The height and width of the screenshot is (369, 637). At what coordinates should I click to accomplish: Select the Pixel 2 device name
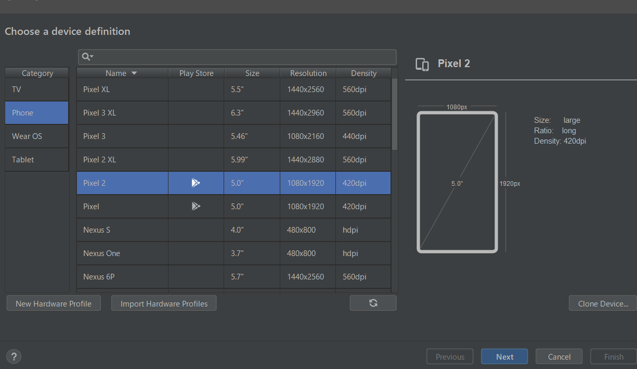(x=94, y=183)
